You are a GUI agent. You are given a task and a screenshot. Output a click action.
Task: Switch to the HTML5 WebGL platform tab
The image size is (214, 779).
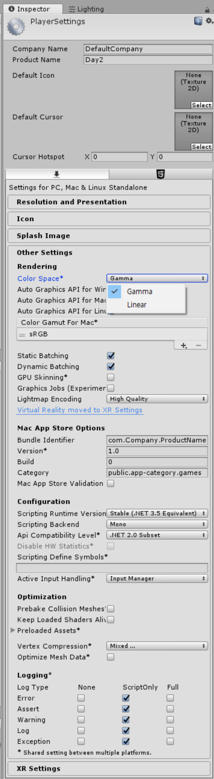pyautogui.click(x=161, y=174)
